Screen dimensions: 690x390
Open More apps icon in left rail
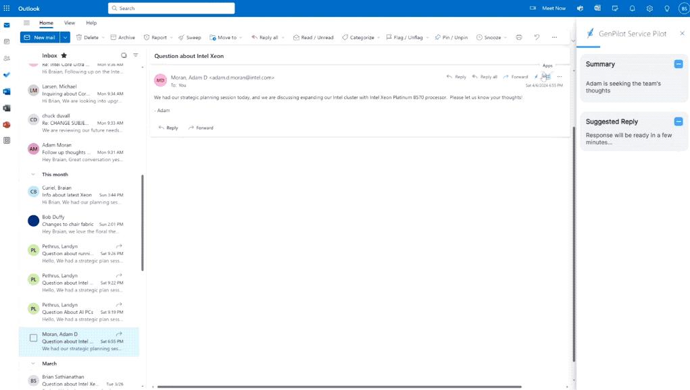pyautogui.click(x=7, y=140)
